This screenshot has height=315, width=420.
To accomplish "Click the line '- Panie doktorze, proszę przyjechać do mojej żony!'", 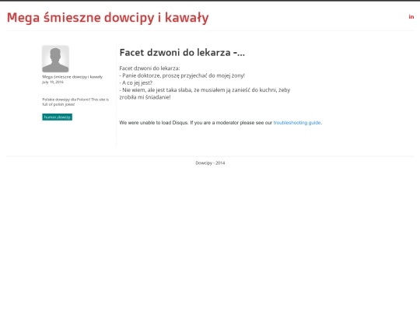I will pyautogui.click(x=182, y=75).
